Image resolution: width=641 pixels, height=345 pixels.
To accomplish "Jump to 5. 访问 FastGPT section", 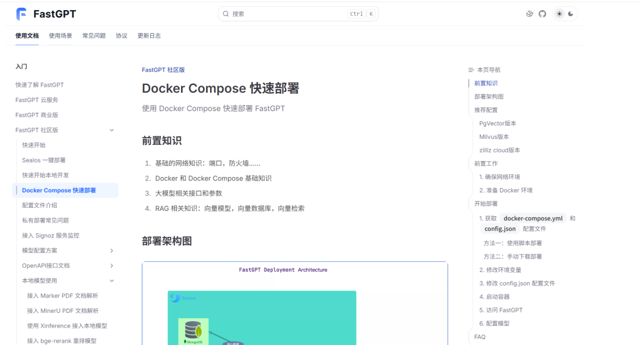I will tap(501, 310).
